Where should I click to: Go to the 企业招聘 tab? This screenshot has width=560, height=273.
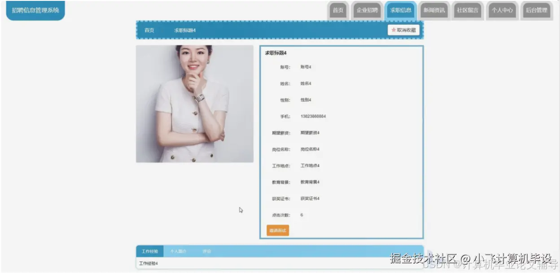click(367, 10)
